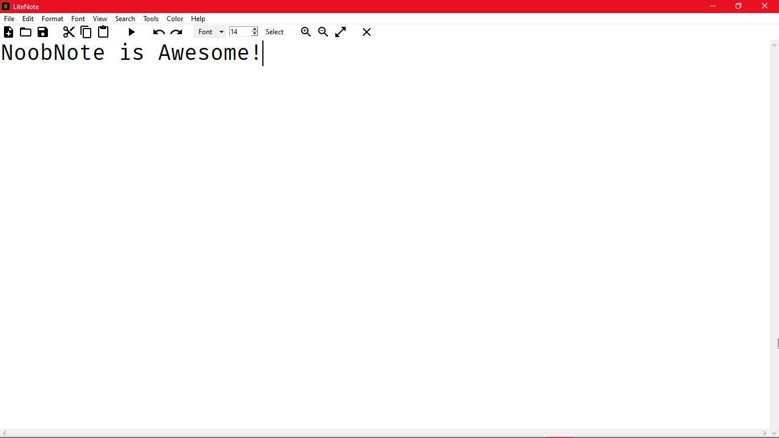779x438 pixels.
Task: Copy text with the copy icon
Action: click(x=86, y=32)
